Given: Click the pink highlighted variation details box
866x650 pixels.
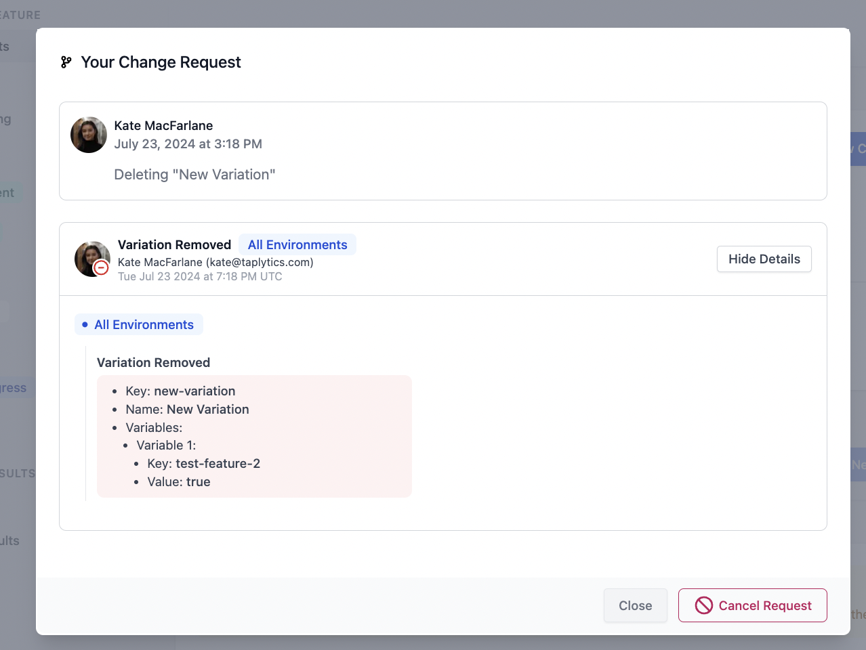Looking at the screenshot, I should [254, 436].
